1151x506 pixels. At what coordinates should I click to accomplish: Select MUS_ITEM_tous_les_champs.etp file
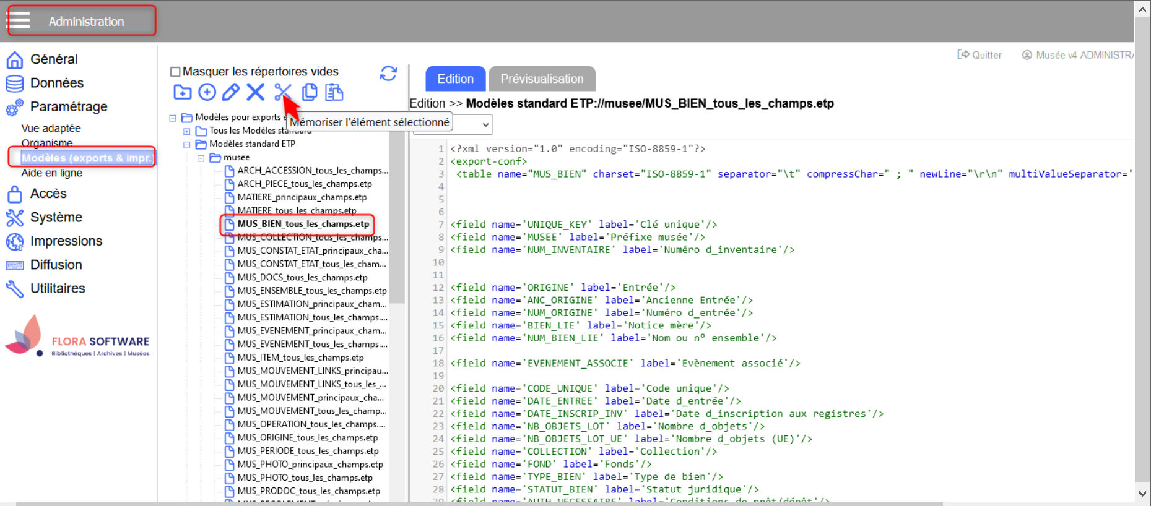(x=300, y=358)
